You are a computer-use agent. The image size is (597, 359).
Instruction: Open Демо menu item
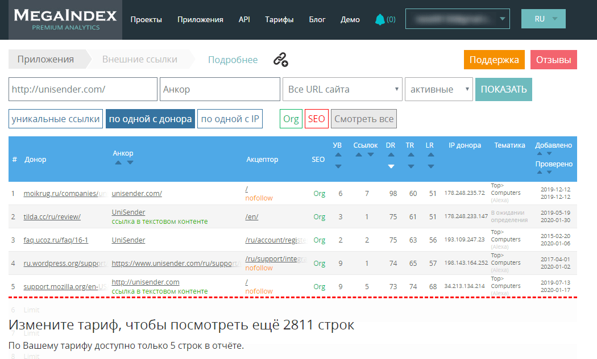point(350,19)
